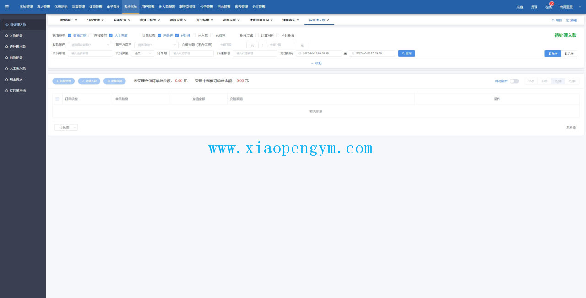Viewport: 586px width, 298px height.
Task: Close the 开奖结果 tab
Action: 212,20
